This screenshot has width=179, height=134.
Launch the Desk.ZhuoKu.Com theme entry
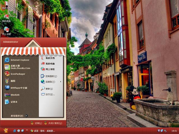17,67
